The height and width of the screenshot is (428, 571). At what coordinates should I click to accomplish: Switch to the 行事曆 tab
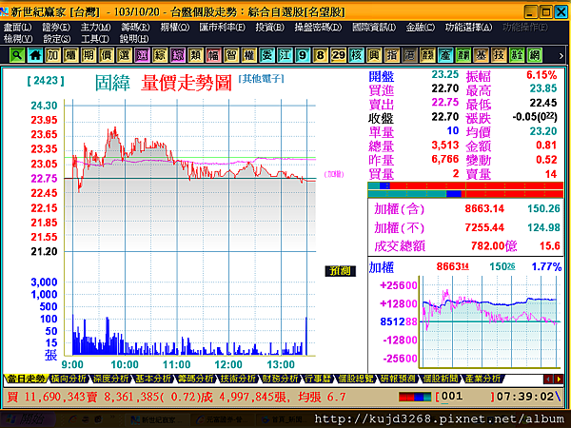pyautogui.click(x=318, y=379)
